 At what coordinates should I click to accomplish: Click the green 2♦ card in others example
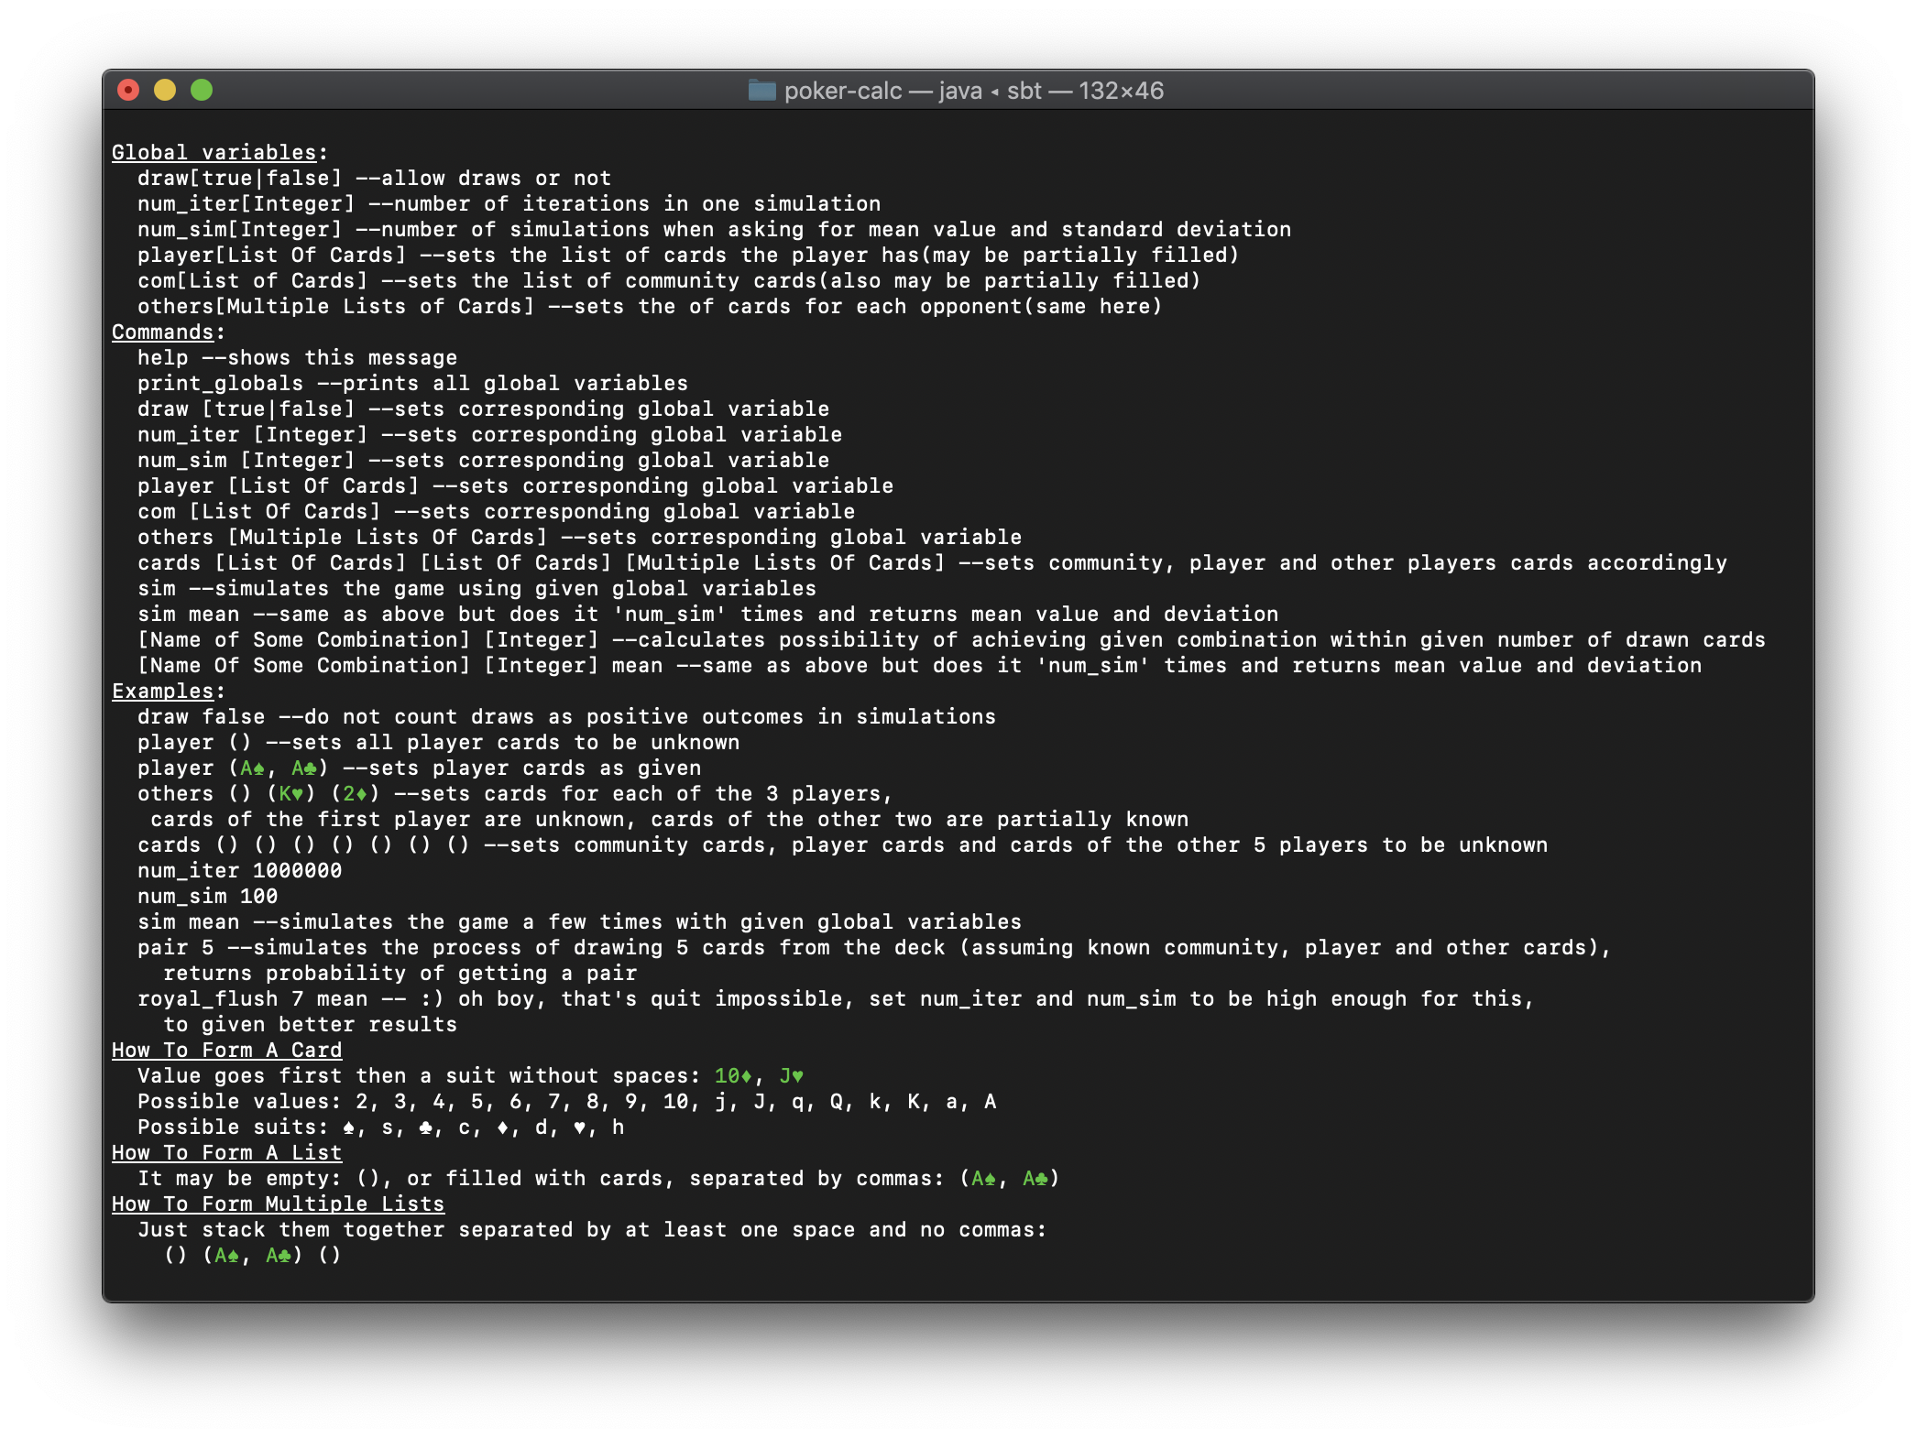click(x=356, y=794)
